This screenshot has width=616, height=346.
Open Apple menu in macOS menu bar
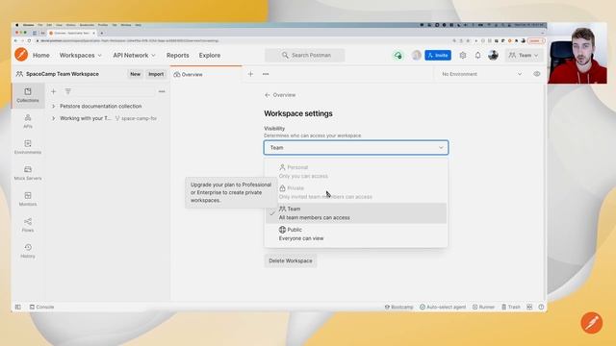pyautogui.click(x=17, y=25)
